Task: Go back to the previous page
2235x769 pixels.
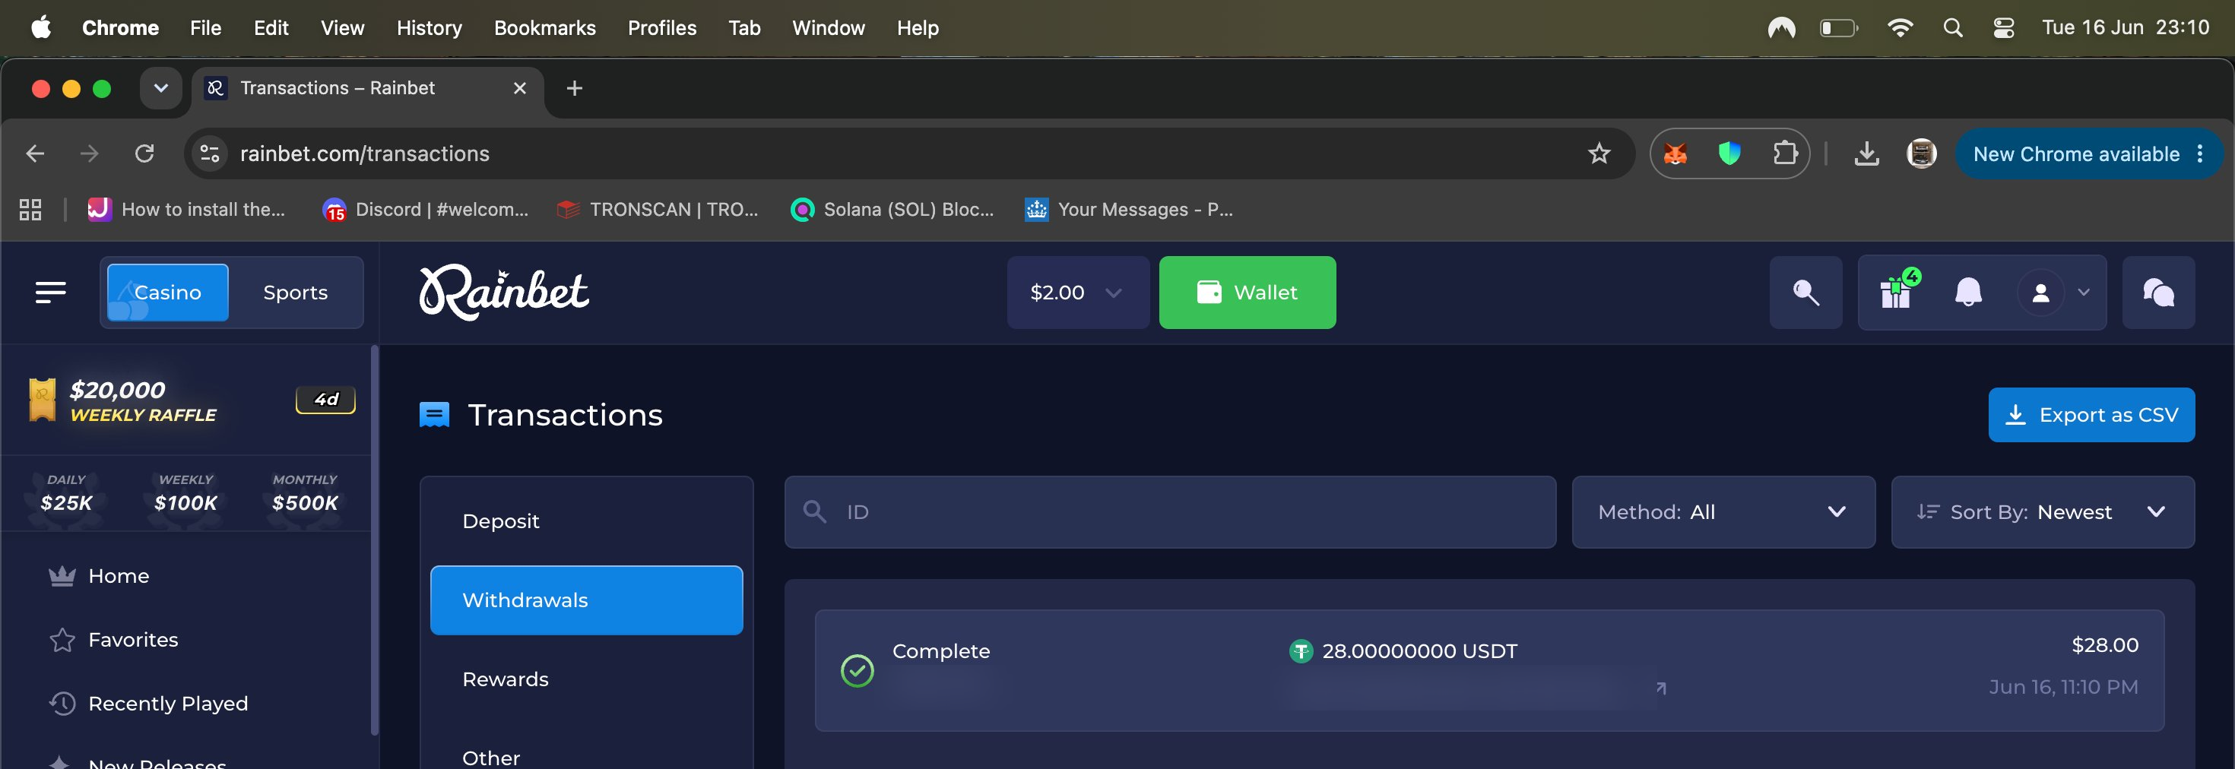Action: point(35,153)
